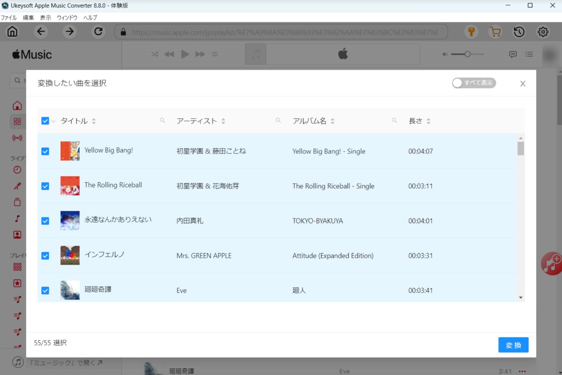This screenshot has height=375, width=562.
Task: Click the Yellow Big Bang! album thumbnail
Action: (x=70, y=151)
